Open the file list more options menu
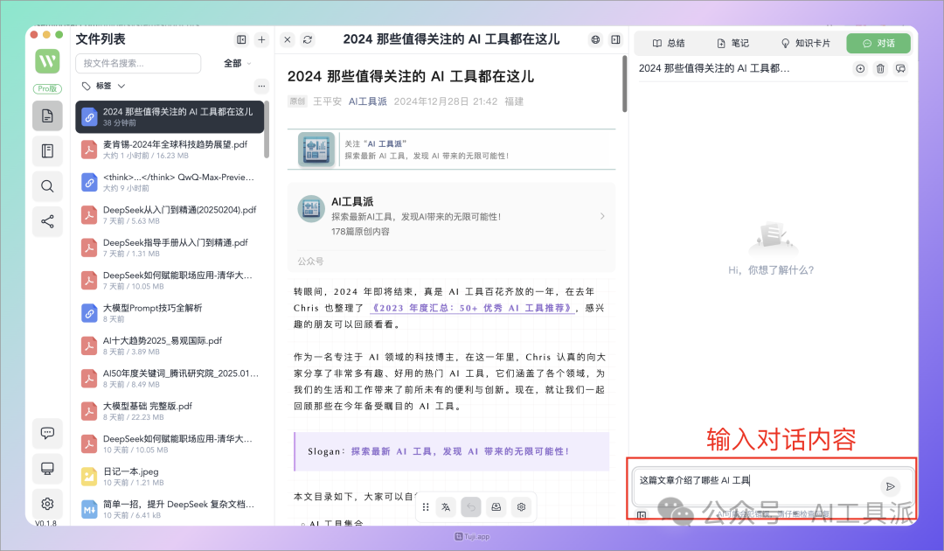This screenshot has width=944, height=551. click(261, 86)
